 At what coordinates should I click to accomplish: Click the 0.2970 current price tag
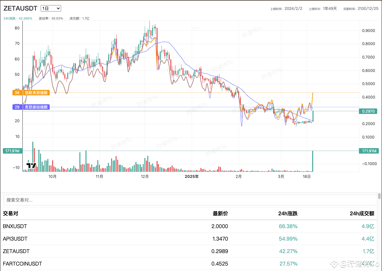(x=368, y=111)
